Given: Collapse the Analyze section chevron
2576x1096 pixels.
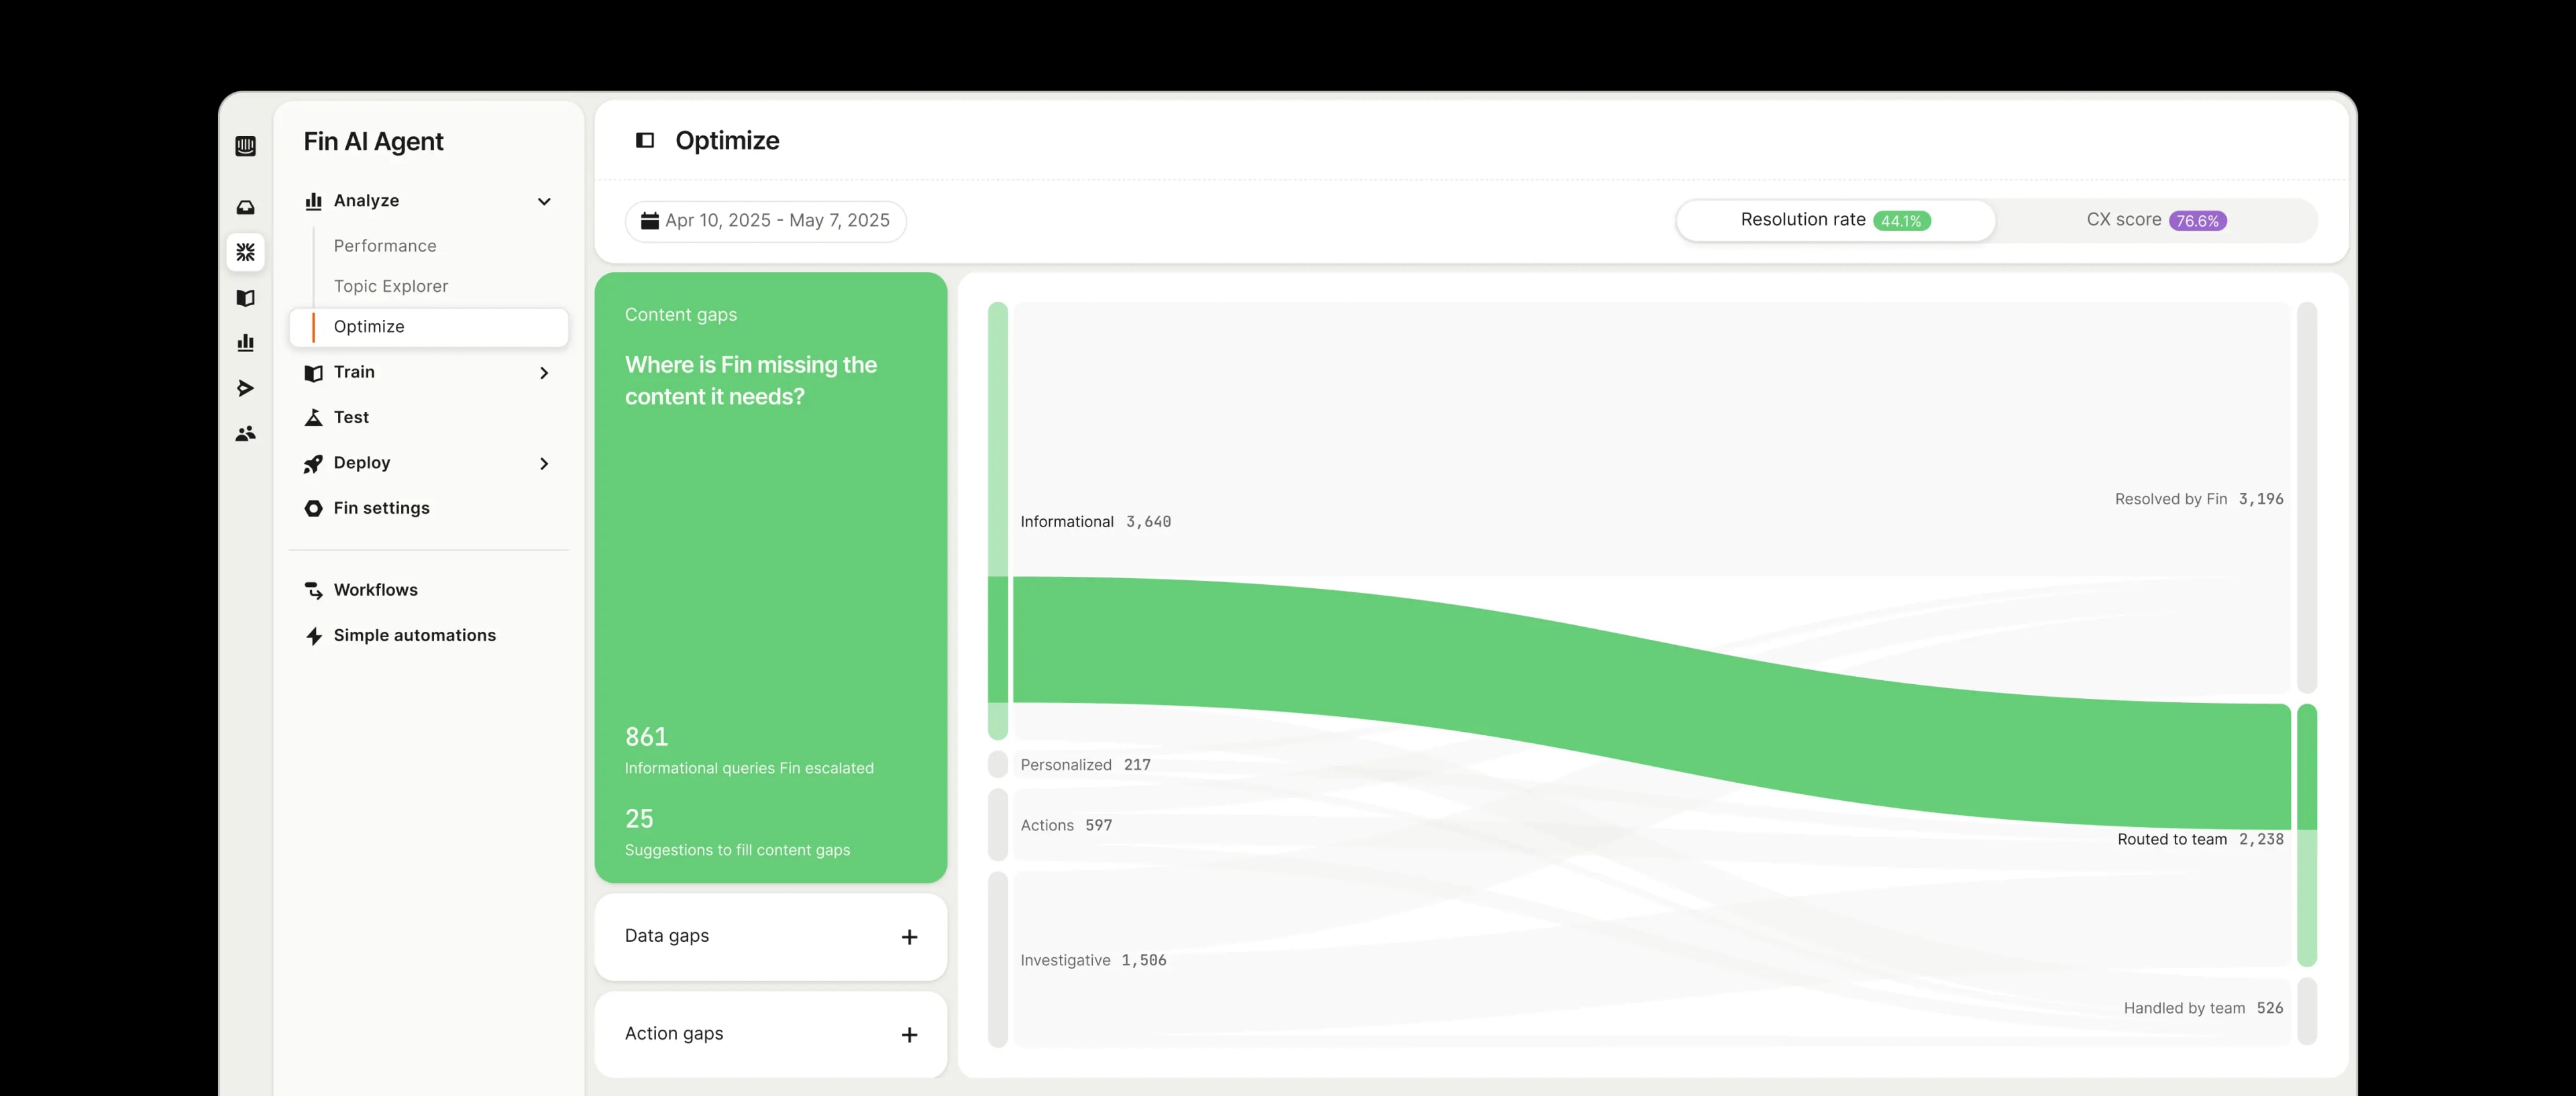Looking at the screenshot, I should tap(544, 201).
